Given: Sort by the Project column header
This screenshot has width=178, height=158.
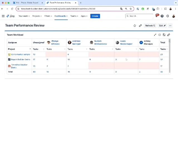Looking at the screenshot, I should pyautogui.click(x=19, y=49).
